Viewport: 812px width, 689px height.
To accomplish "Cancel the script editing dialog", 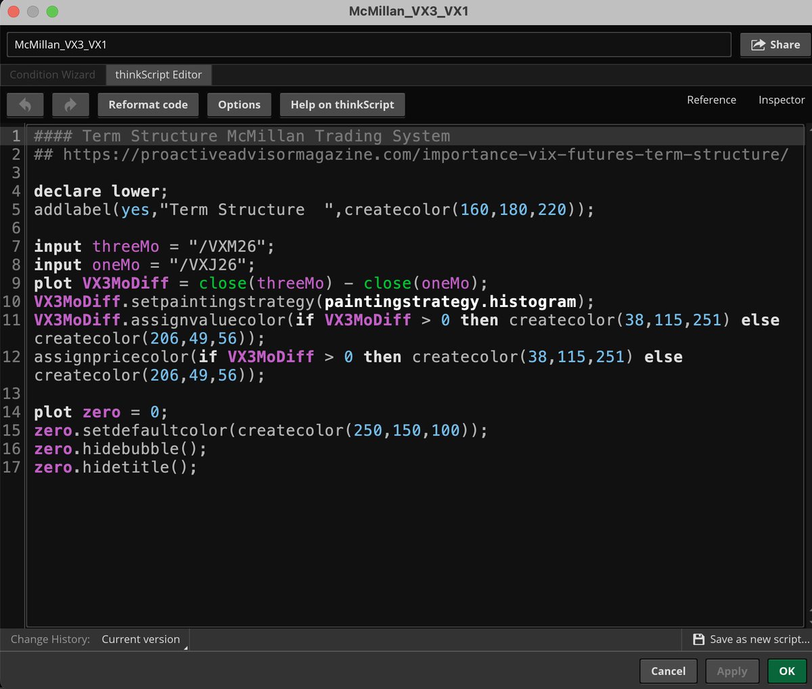I will click(x=668, y=671).
